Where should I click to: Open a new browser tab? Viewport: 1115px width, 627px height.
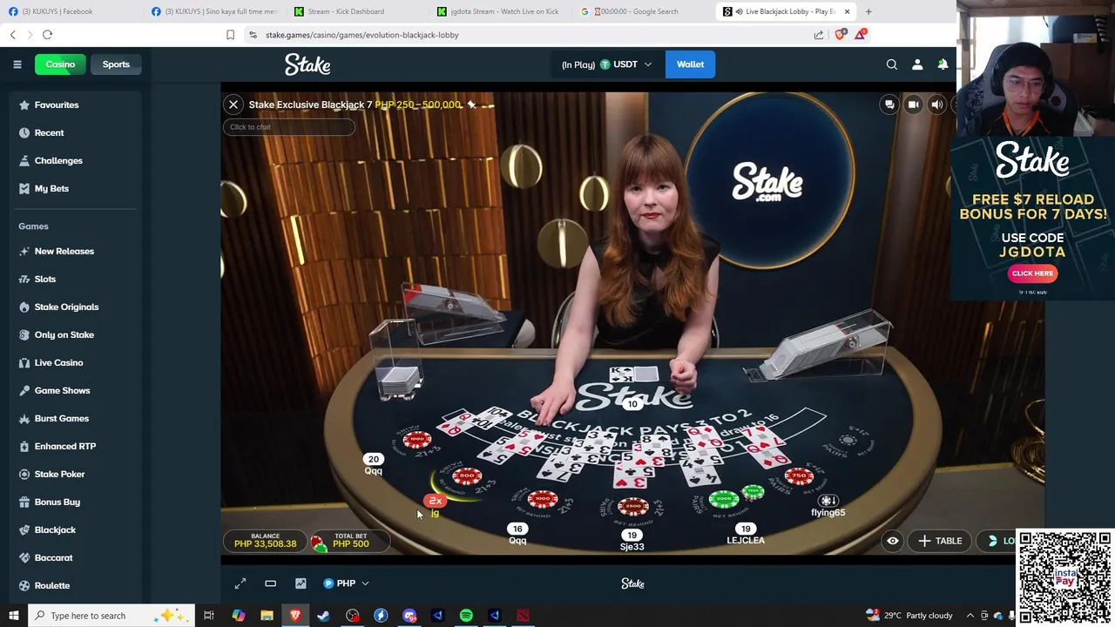(x=868, y=11)
